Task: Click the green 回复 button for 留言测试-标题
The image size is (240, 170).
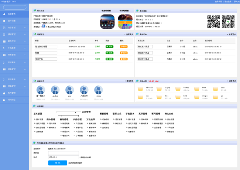Action: 109,47
